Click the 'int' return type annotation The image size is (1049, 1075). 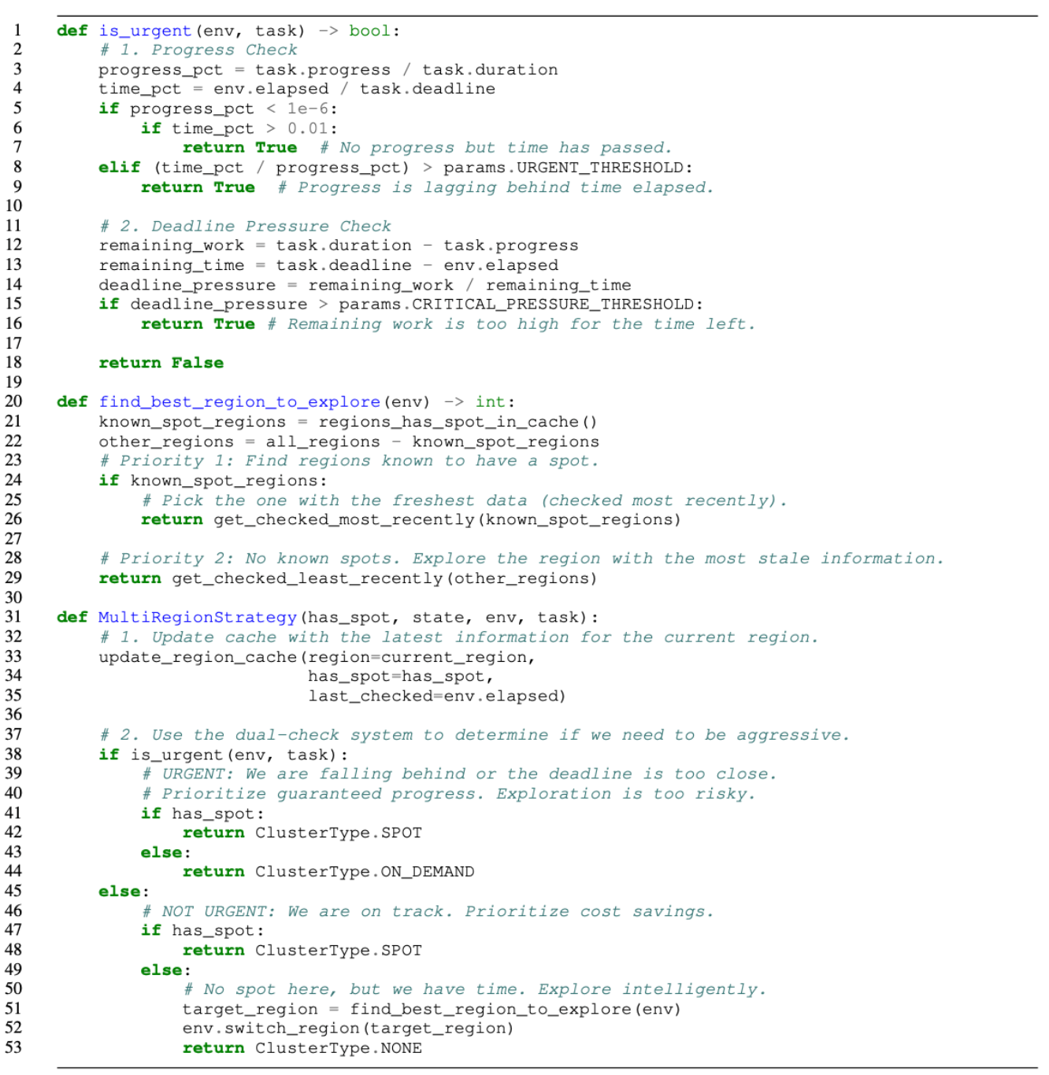pos(489,402)
